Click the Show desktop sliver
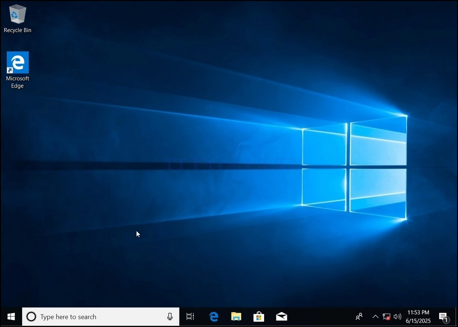The height and width of the screenshot is (327, 458). (x=456, y=317)
